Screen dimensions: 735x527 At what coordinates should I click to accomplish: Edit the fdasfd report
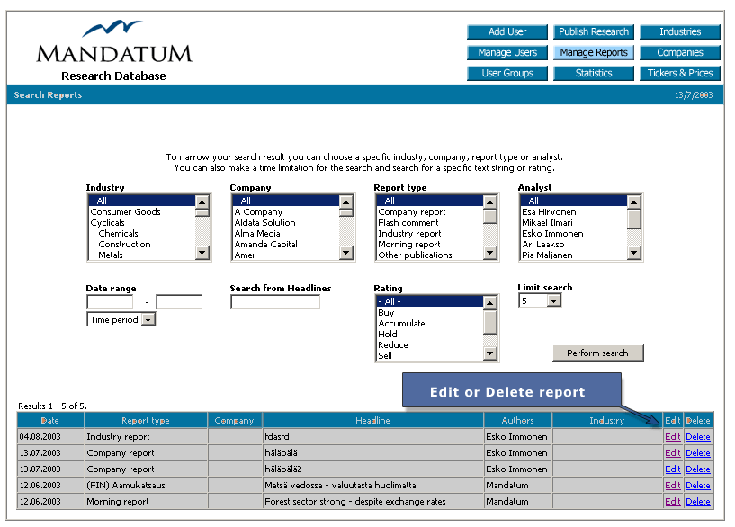(x=673, y=436)
